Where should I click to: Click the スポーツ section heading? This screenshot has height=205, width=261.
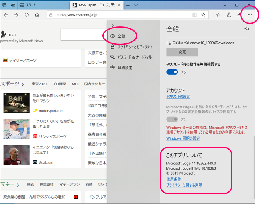[x=10, y=84]
